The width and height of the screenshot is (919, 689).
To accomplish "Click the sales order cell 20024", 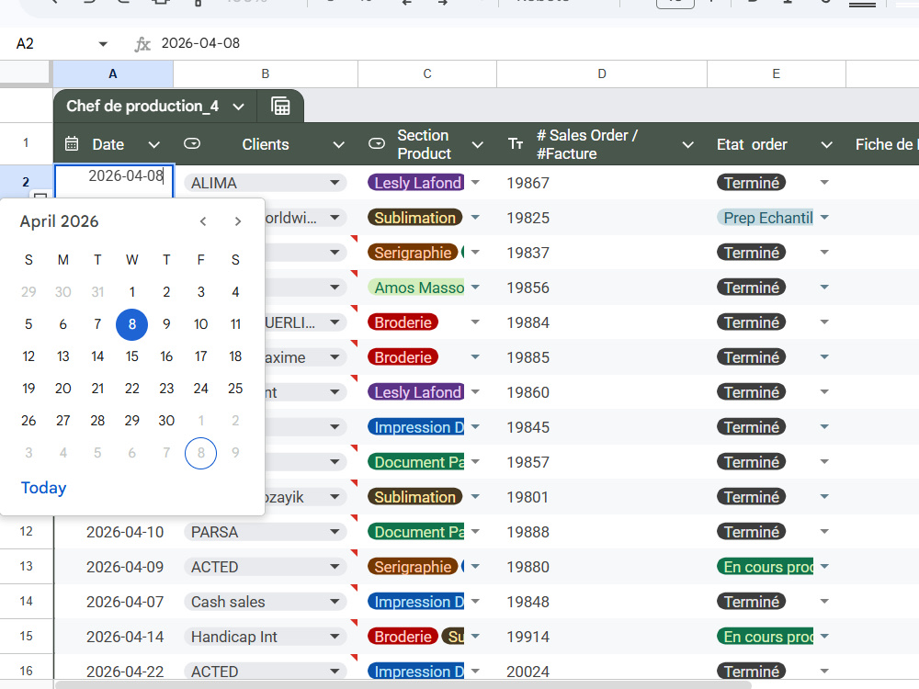I will click(x=602, y=671).
